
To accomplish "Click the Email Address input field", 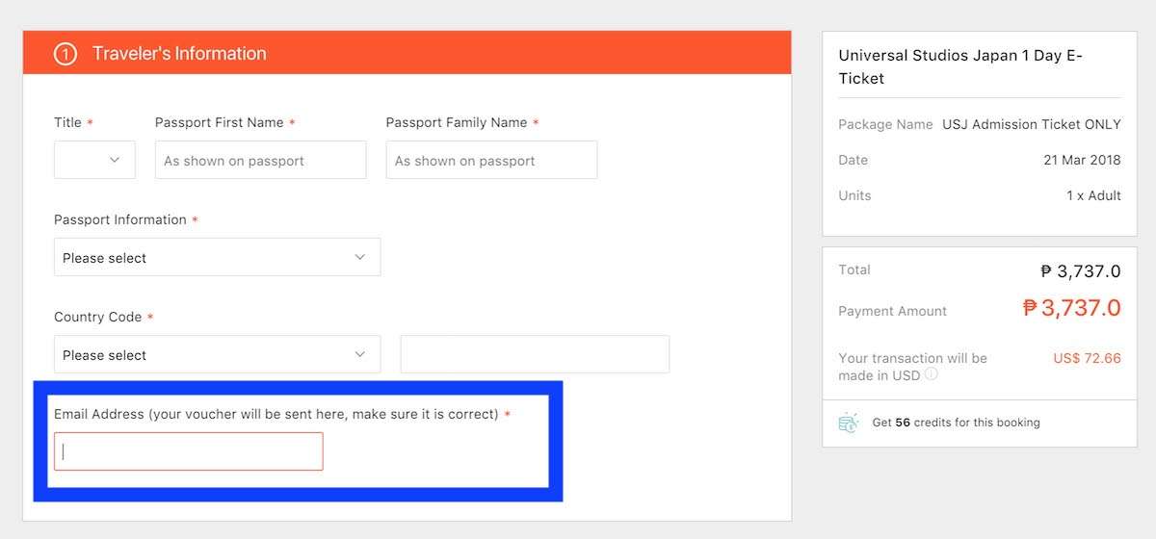I will pyautogui.click(x=189, y=451).
